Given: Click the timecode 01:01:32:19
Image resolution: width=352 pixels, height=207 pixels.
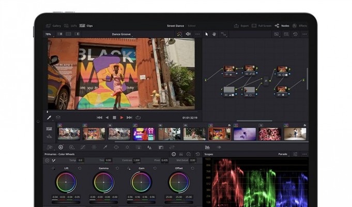Looking at the screenshot, I should [x=190, y=118].
